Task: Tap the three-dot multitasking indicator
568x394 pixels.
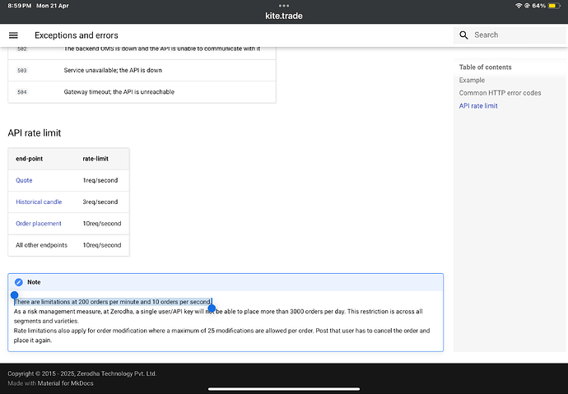Action: [284, 6]
